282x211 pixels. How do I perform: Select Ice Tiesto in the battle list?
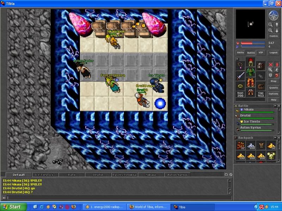[x=255, y=123]
